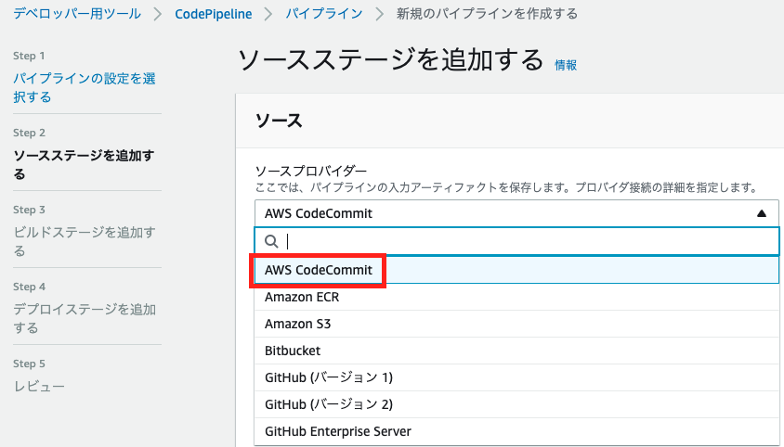The height and width of the screenshot is (447, 784).
Task: Open the デベロッパー用ツール breadcrumb link
Action: pos(77,14)
